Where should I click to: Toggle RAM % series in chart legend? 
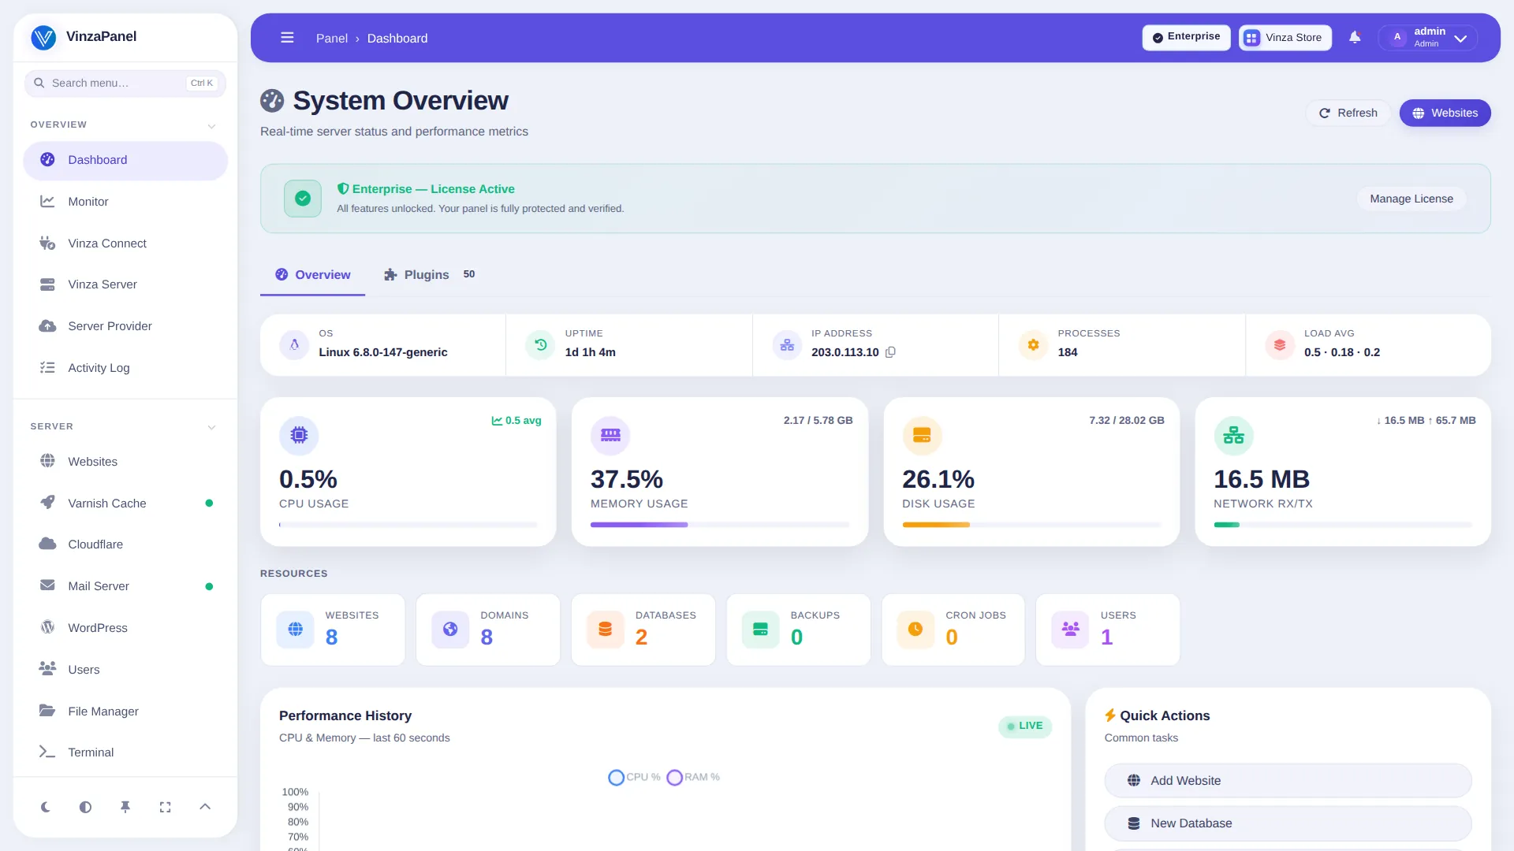[693, 777]
